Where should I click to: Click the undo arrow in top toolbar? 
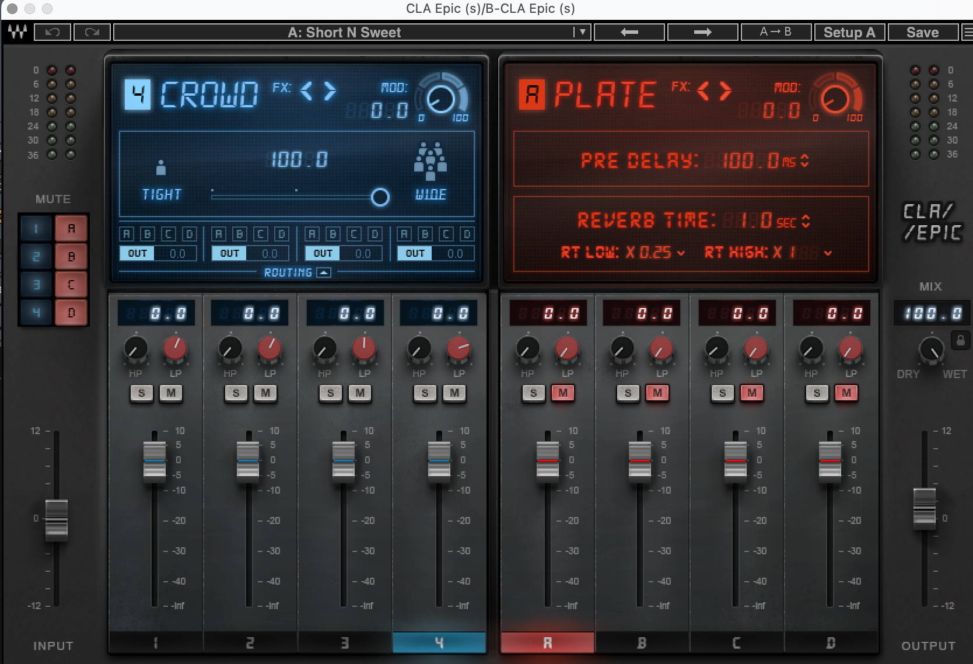(x=52, y=32)
